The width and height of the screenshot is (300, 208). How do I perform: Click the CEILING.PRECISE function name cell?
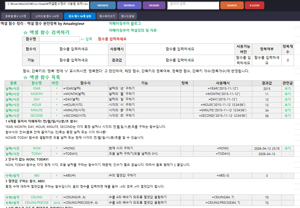point(37,203)
